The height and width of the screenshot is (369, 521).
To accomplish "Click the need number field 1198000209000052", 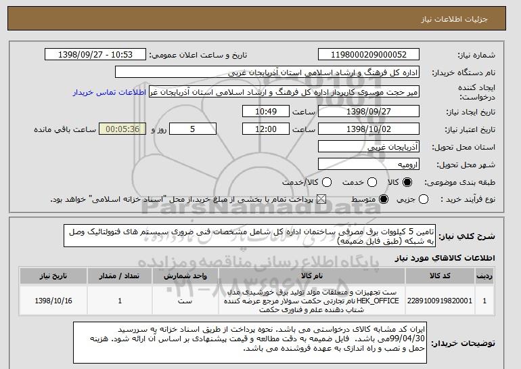I will click(x=369, y=55).
